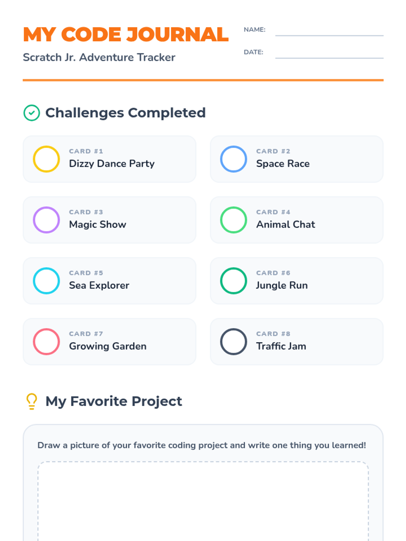Mark the purple circle for Magic Show
Screen dimensions: 406x541
[x=46, y=220]
